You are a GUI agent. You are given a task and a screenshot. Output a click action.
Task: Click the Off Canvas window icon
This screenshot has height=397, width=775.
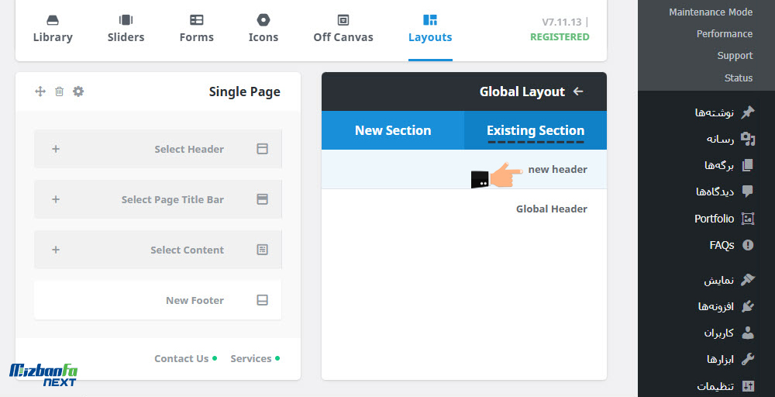pos(343,20)
